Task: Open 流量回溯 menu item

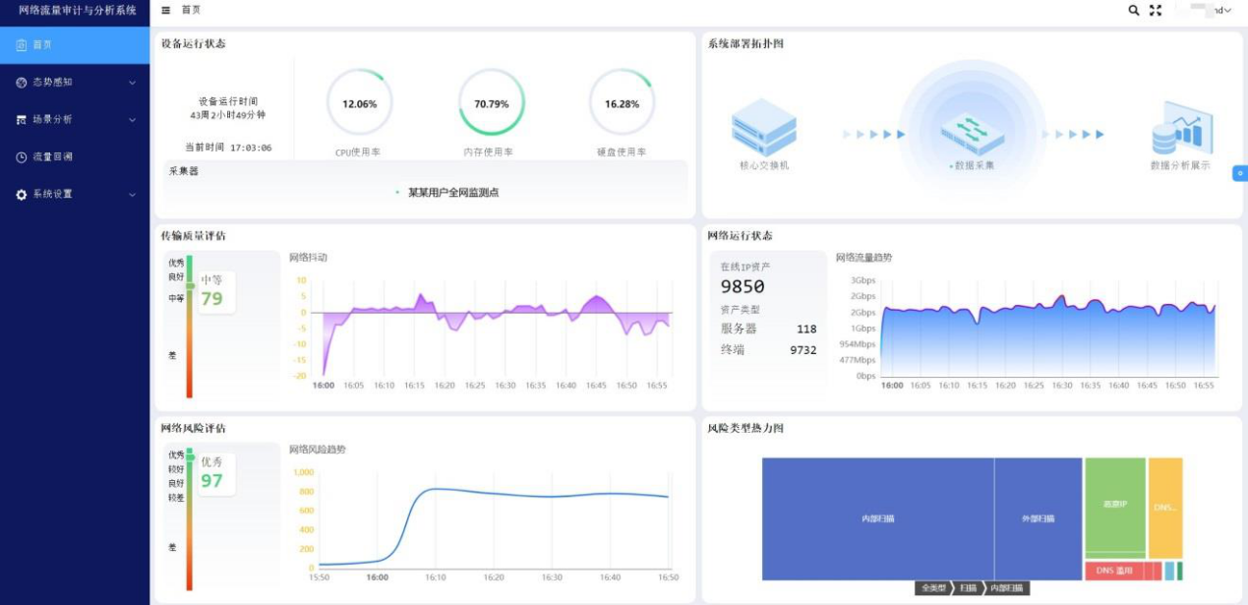Action: [x=75, y=157]
